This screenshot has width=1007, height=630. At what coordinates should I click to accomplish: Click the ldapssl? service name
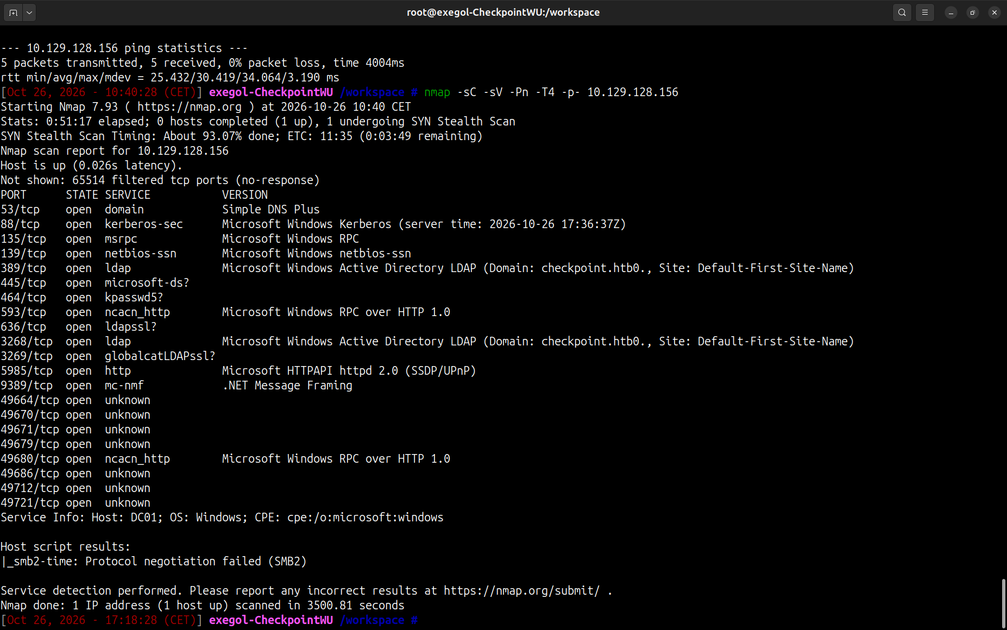coord(131,327)
